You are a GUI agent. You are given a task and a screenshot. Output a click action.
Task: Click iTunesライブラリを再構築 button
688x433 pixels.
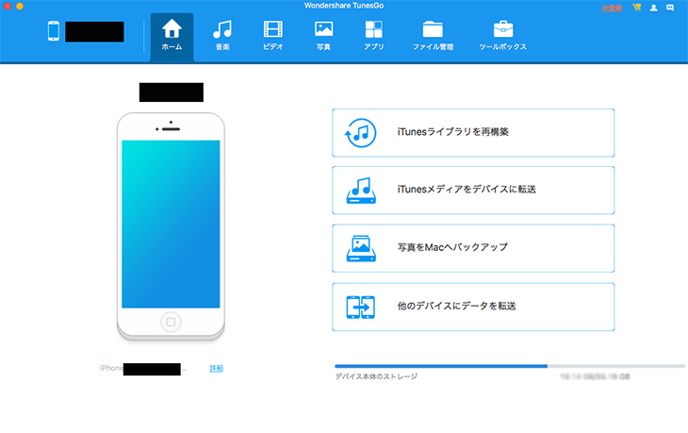[473, 133]
